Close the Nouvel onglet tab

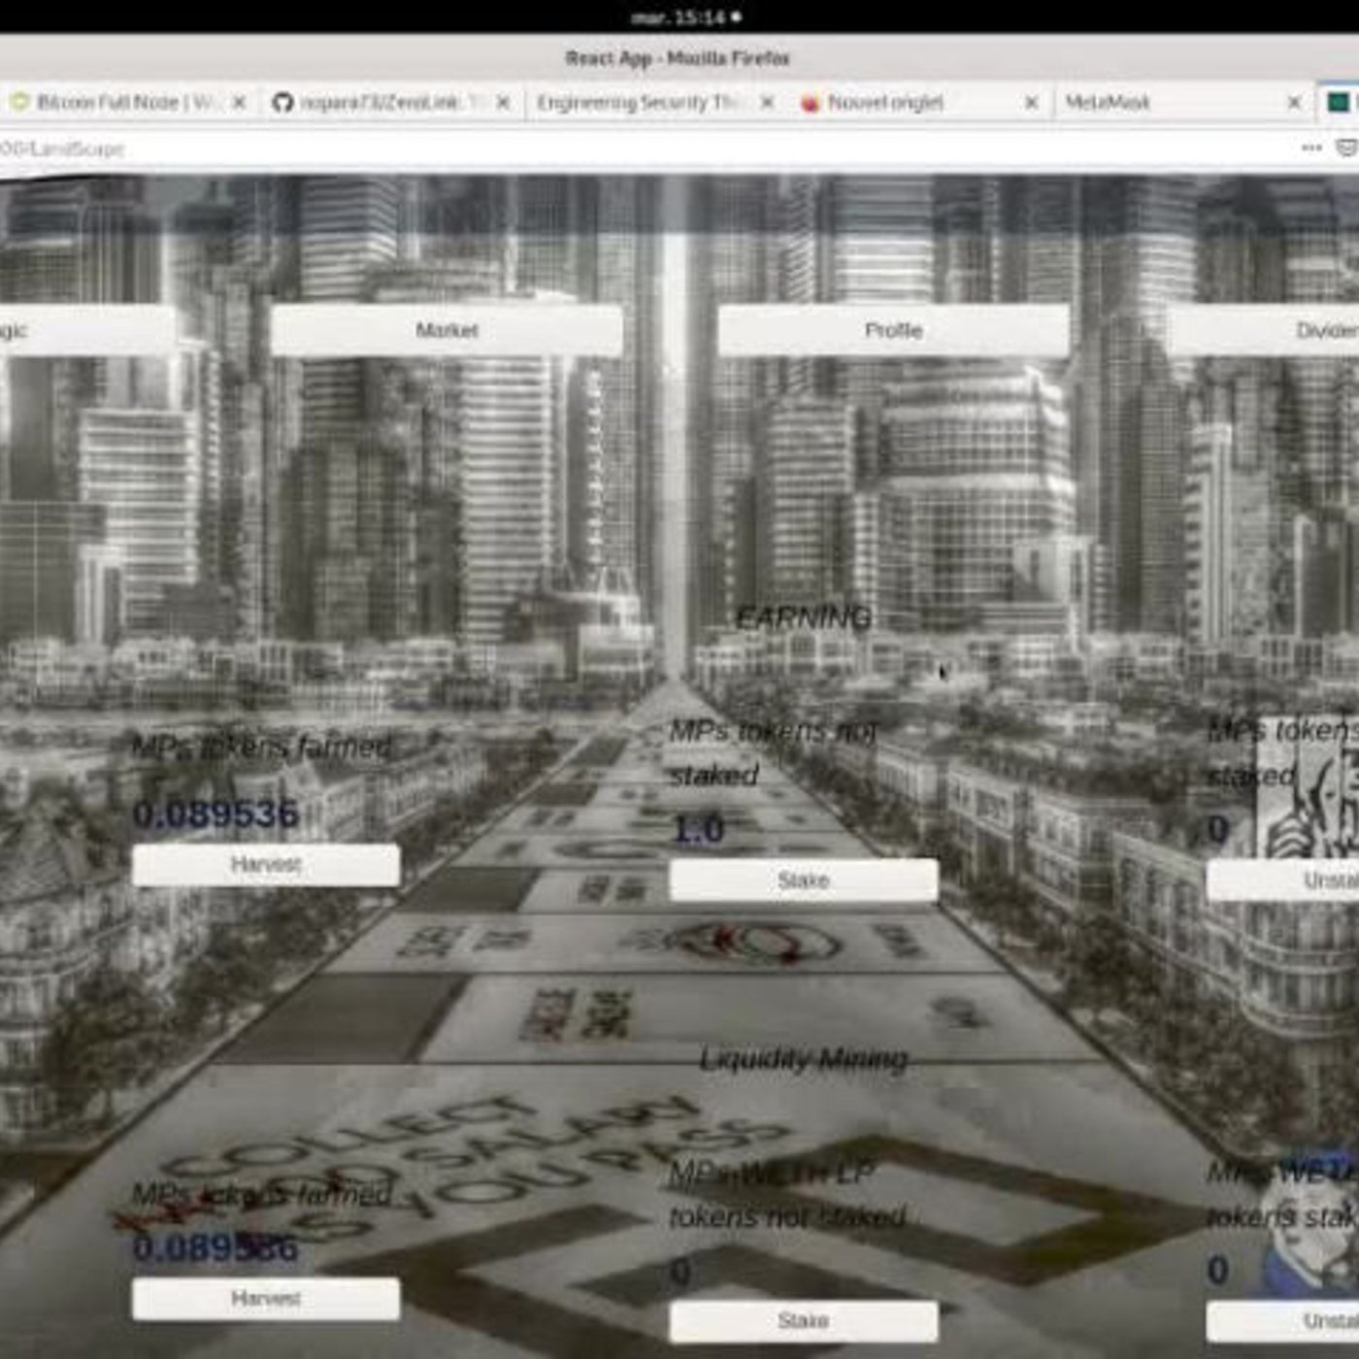coord(1031,102)
